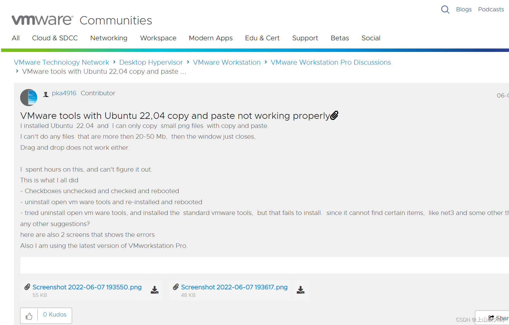Screen dimensions: 509x325
Task: Open the 0 Kudos count
Action: click(x=55, y=315)
